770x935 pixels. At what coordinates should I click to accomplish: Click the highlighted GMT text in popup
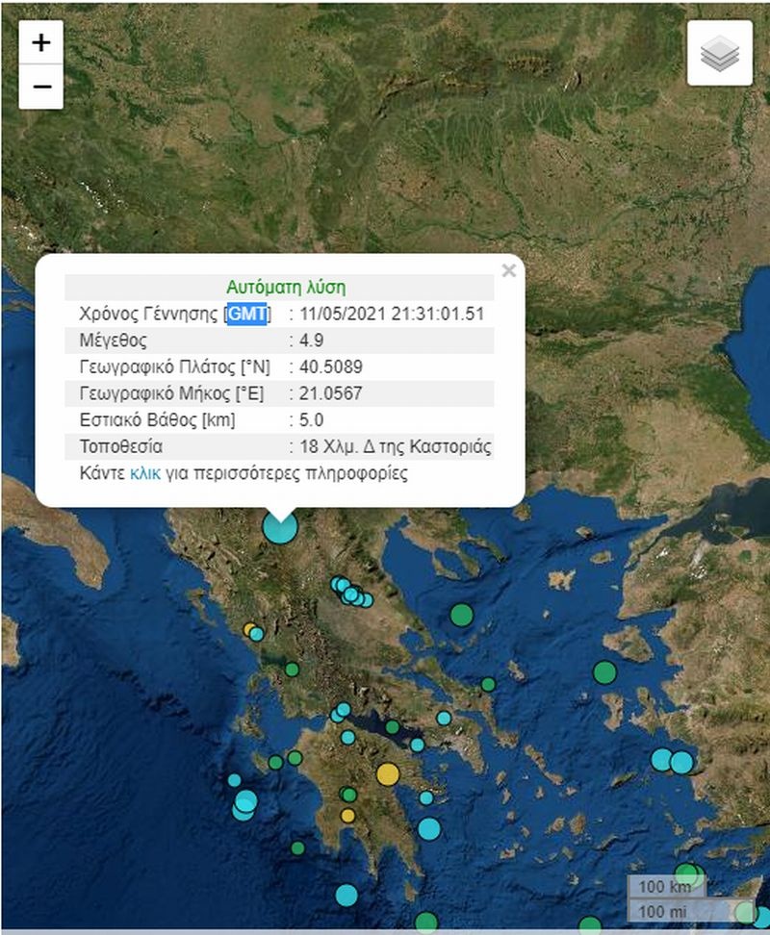pos(247,315)
